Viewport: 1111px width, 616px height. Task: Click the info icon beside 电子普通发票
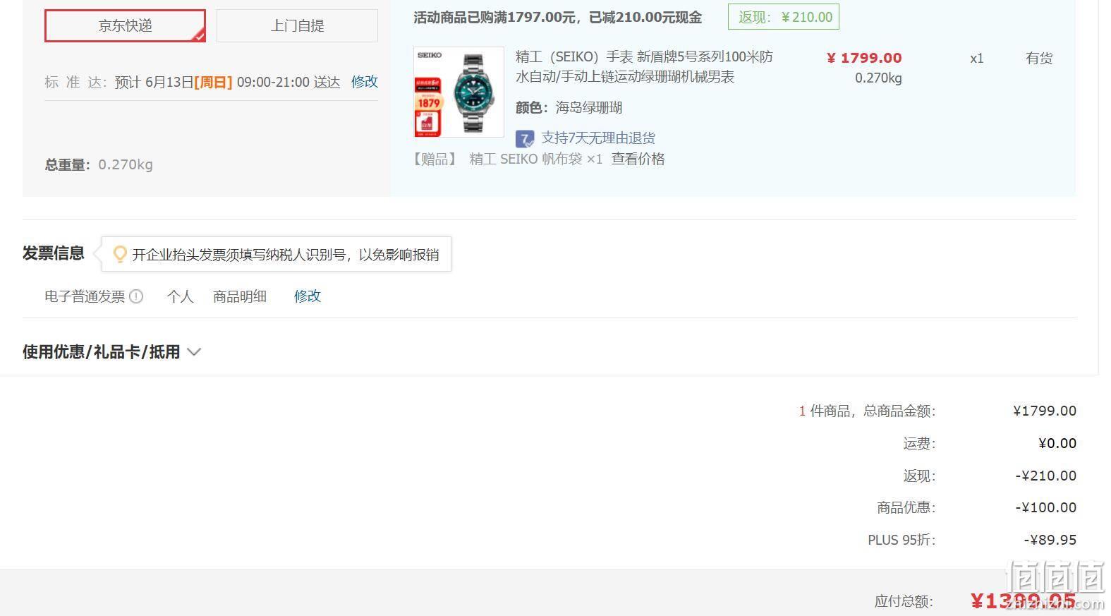136,296
